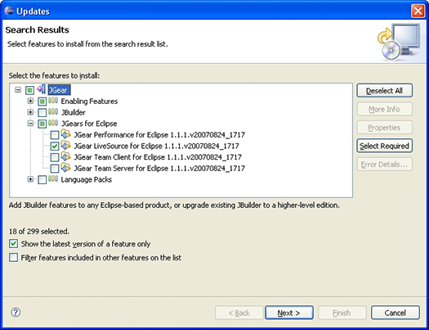Screen dimensions: 429x330
Task: Select the JGears for Eclipse row
Action: click(x=89, y=124)
